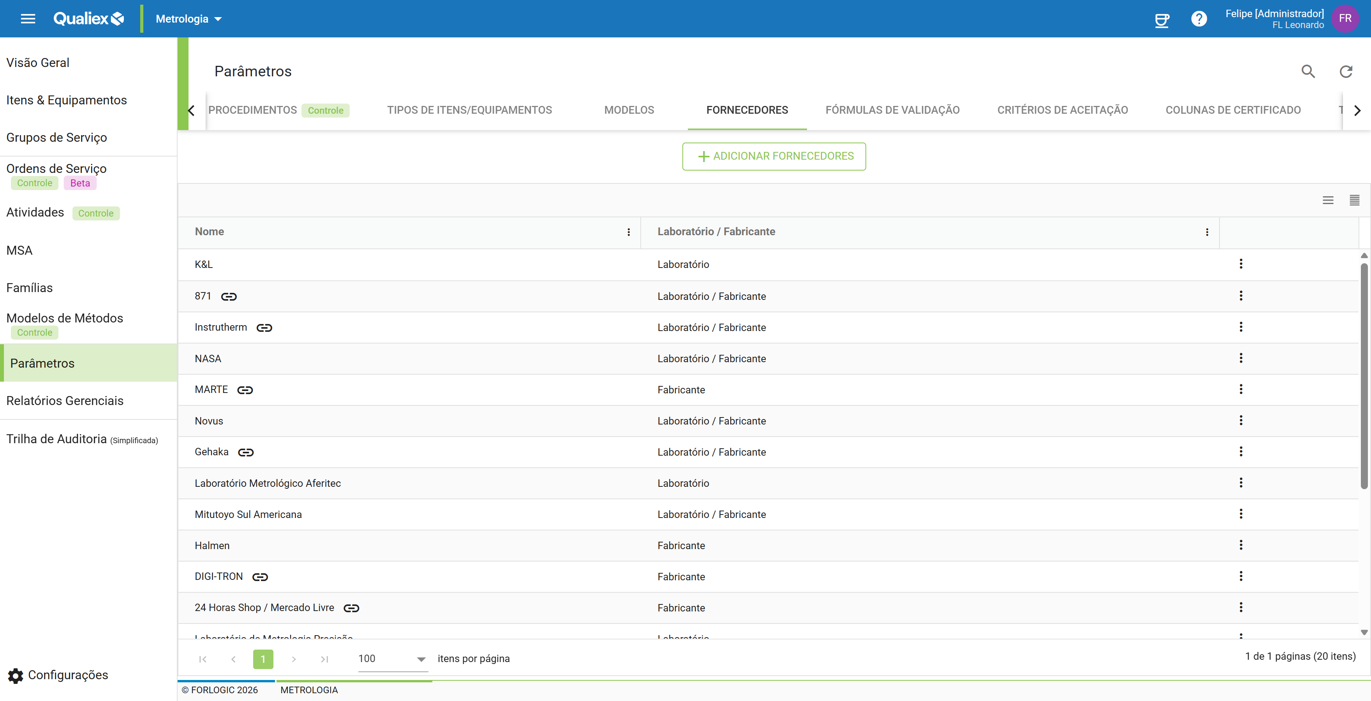This screenshot has width=1371, height=701.
Task: Switch to Critérios de Aceitação tab
Action: [x=1062, y=110]
